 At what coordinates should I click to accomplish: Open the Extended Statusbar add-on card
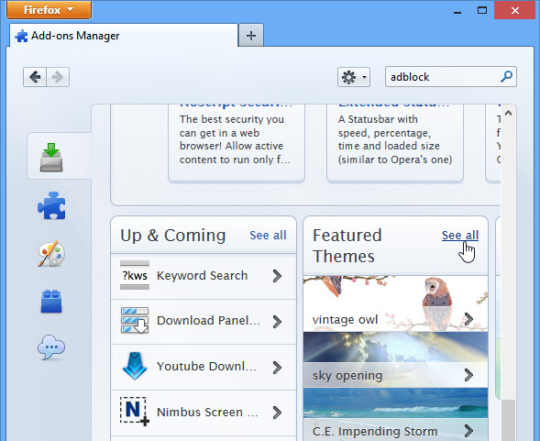[394, 143]
